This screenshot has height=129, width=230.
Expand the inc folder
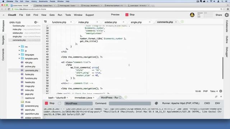click(x=19, y=47)
